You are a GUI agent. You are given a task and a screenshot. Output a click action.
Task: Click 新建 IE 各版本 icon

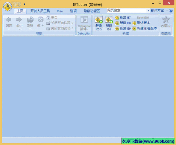tap(134, 28)
